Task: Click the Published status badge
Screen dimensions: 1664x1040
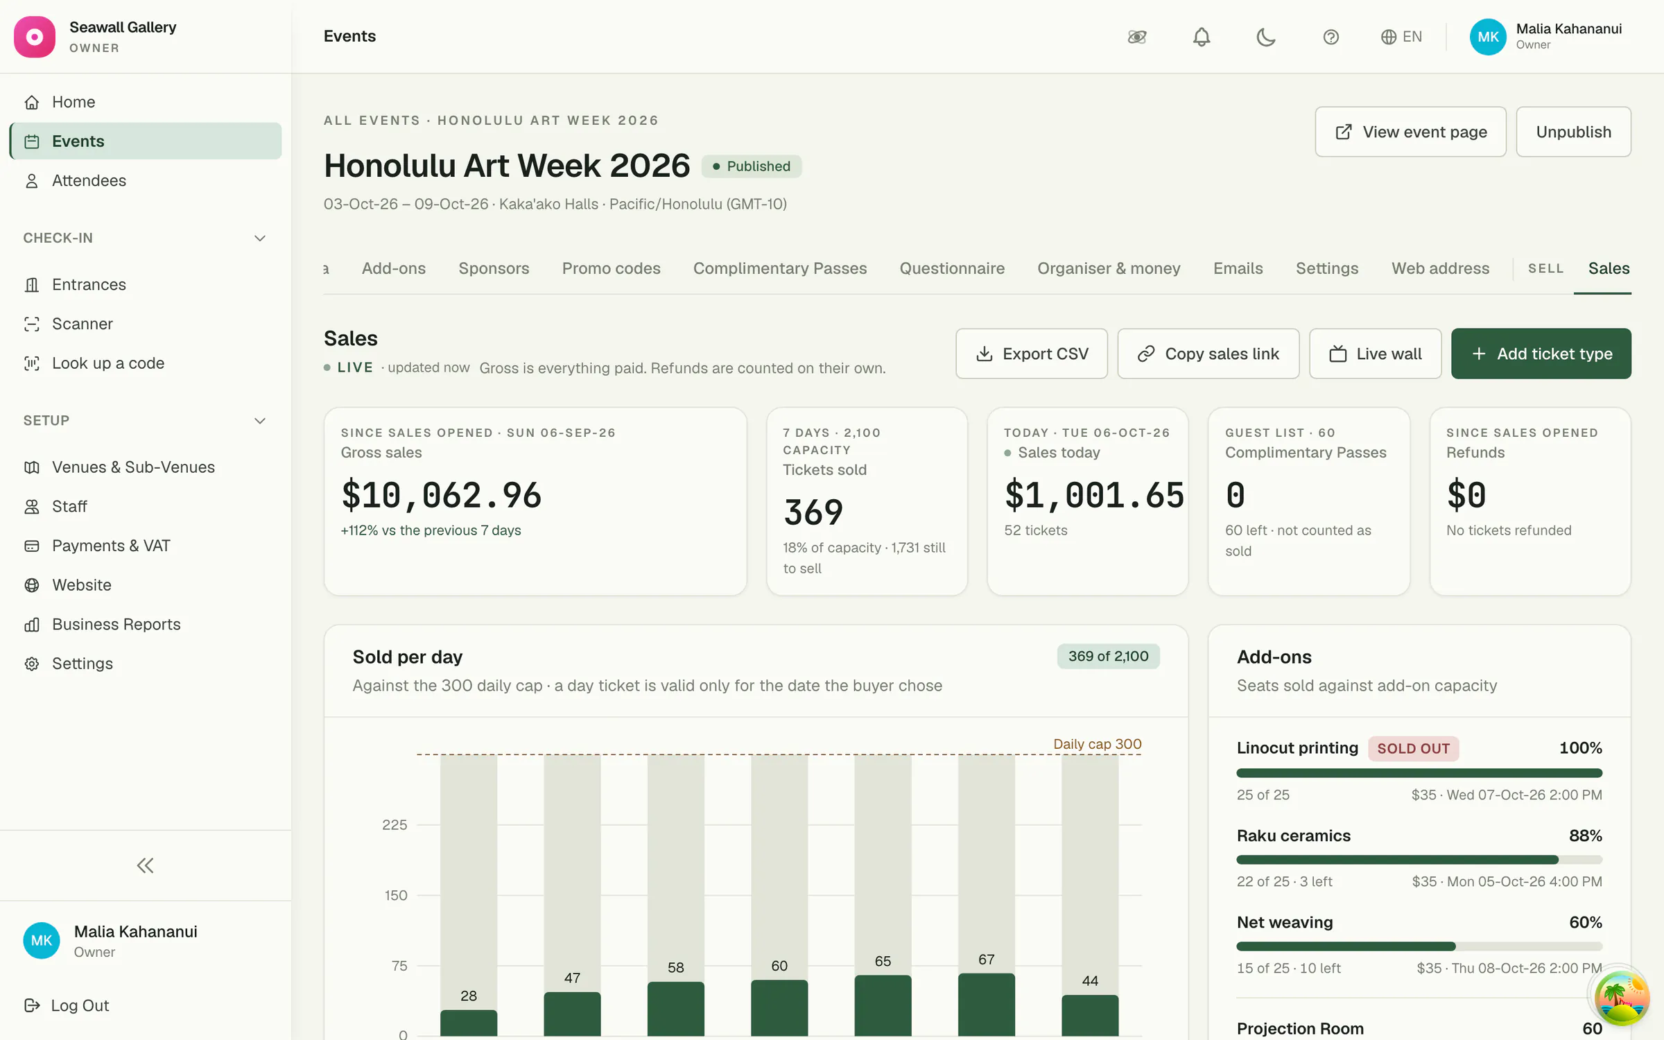Action: point(752,166)
